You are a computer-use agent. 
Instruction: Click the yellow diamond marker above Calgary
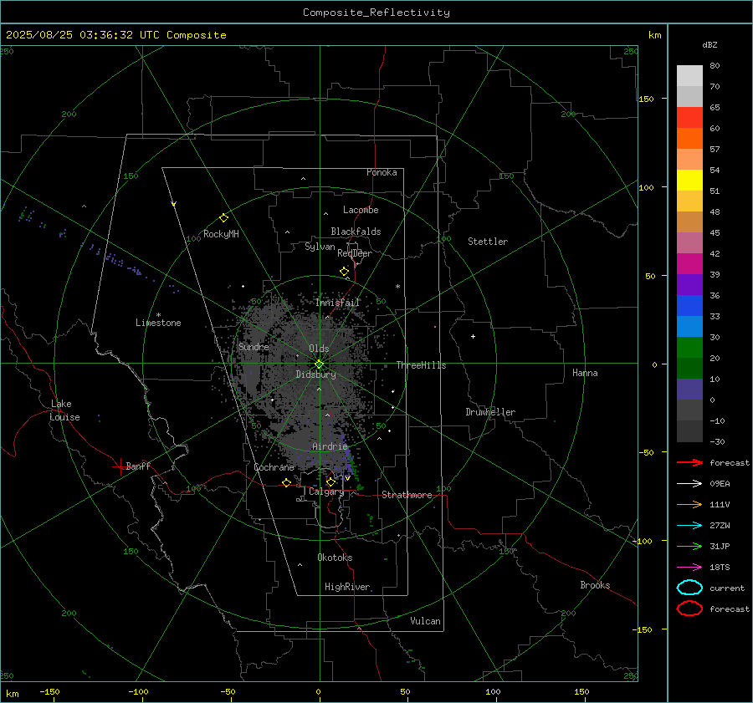point(330,481)
